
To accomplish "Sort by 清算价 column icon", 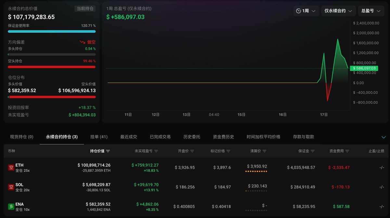I will (x=265, y=151).
